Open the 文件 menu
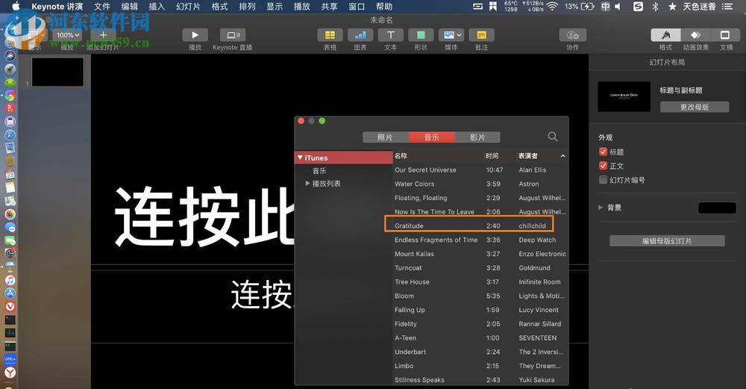The image size is (746, 389). pos(101,6)
